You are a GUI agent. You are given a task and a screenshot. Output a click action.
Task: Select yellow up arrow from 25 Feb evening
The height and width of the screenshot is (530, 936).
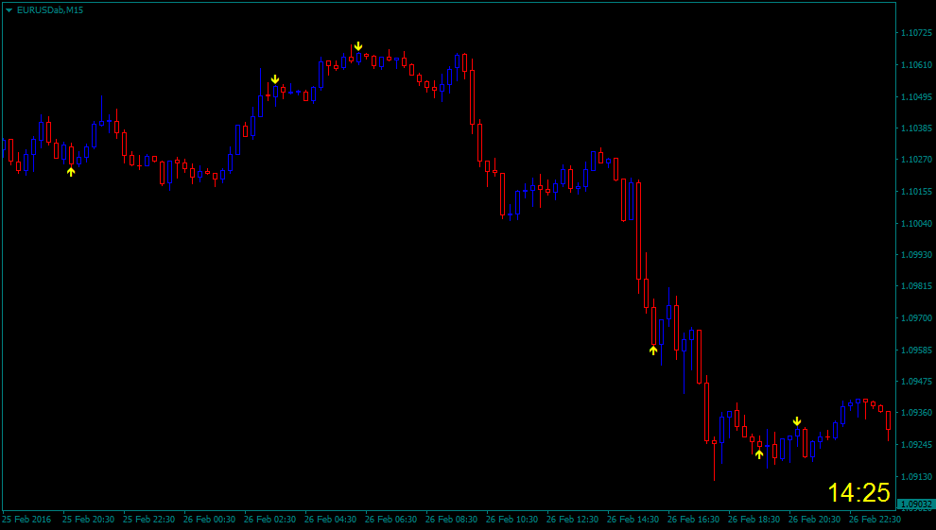[x=71, y=172]
